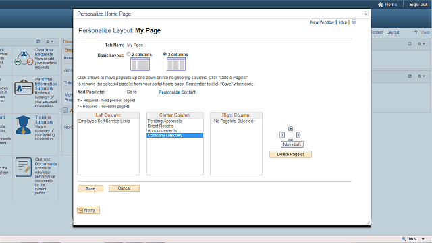Image resolution: width=432 pixels, height=243 pixels.
Task: Click the question mark Help icon in background
Action: [416, 33]
